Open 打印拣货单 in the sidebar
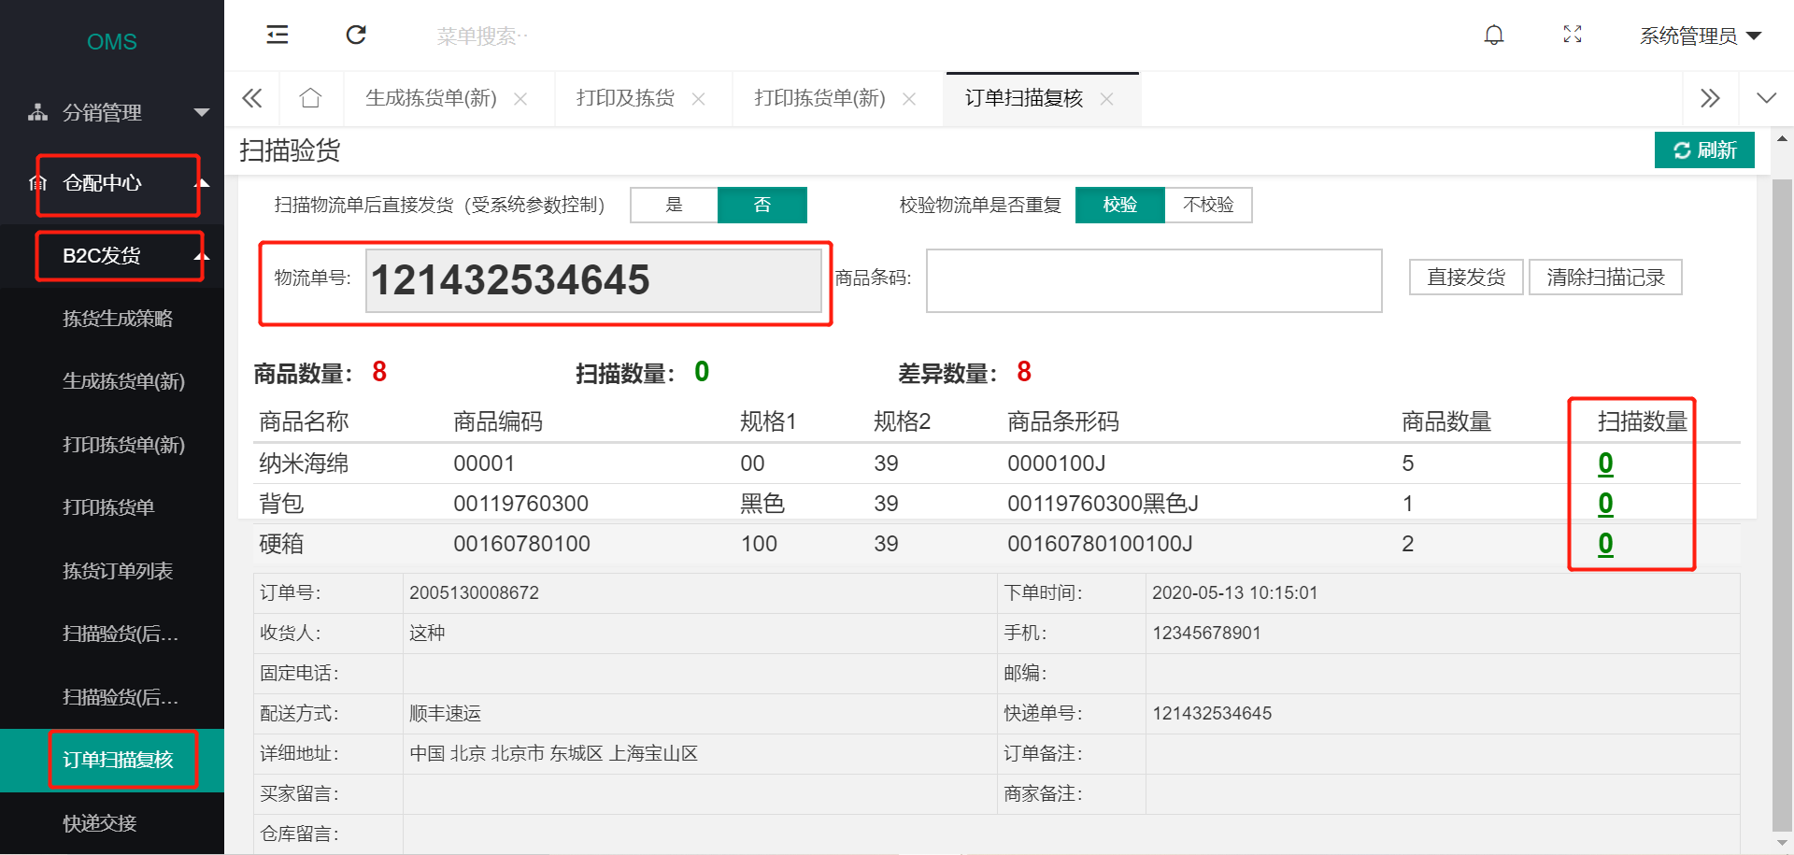Viewport: 1794px width, 855px height. tap(108, 507)
